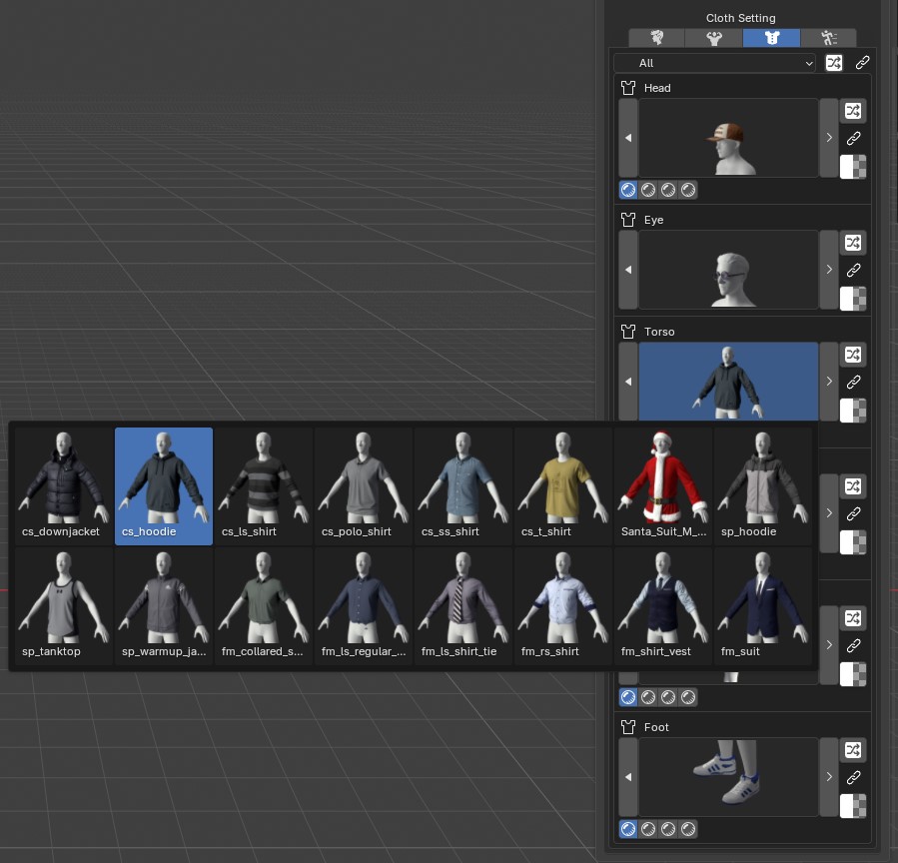Shuffle section below Torso

[853, 486]
